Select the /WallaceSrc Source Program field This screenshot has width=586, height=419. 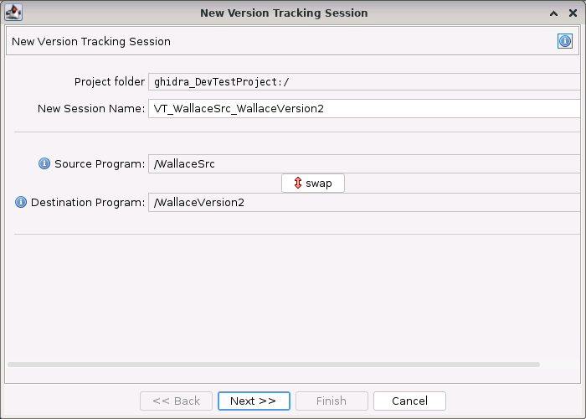[x=363, y=164]
